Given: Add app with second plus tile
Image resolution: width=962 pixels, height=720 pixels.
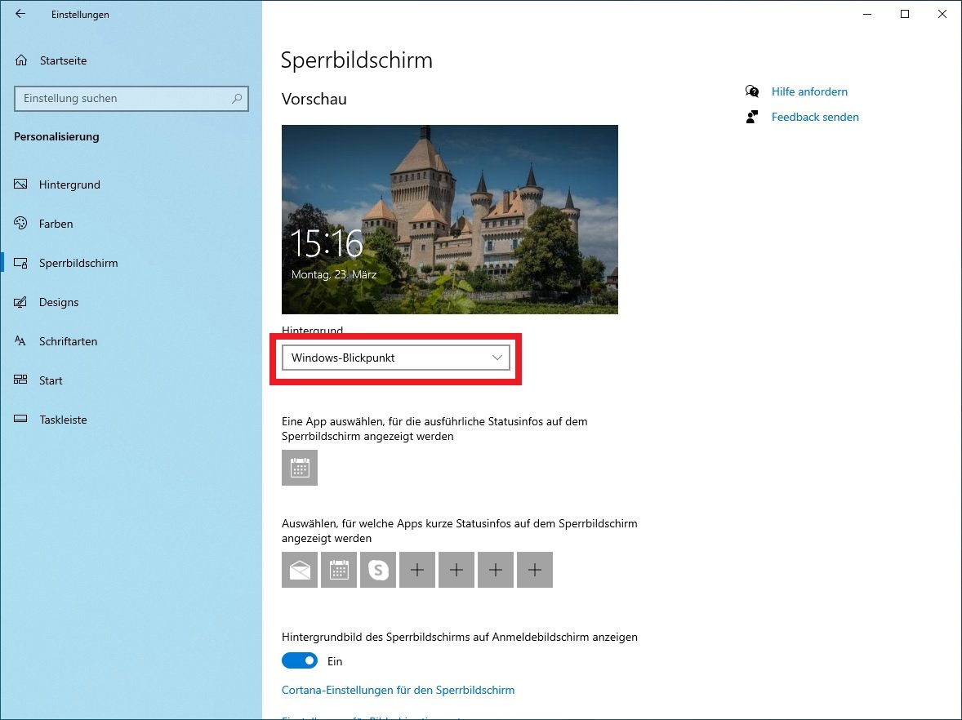Looking at the screenshot, I should [457, 570].
